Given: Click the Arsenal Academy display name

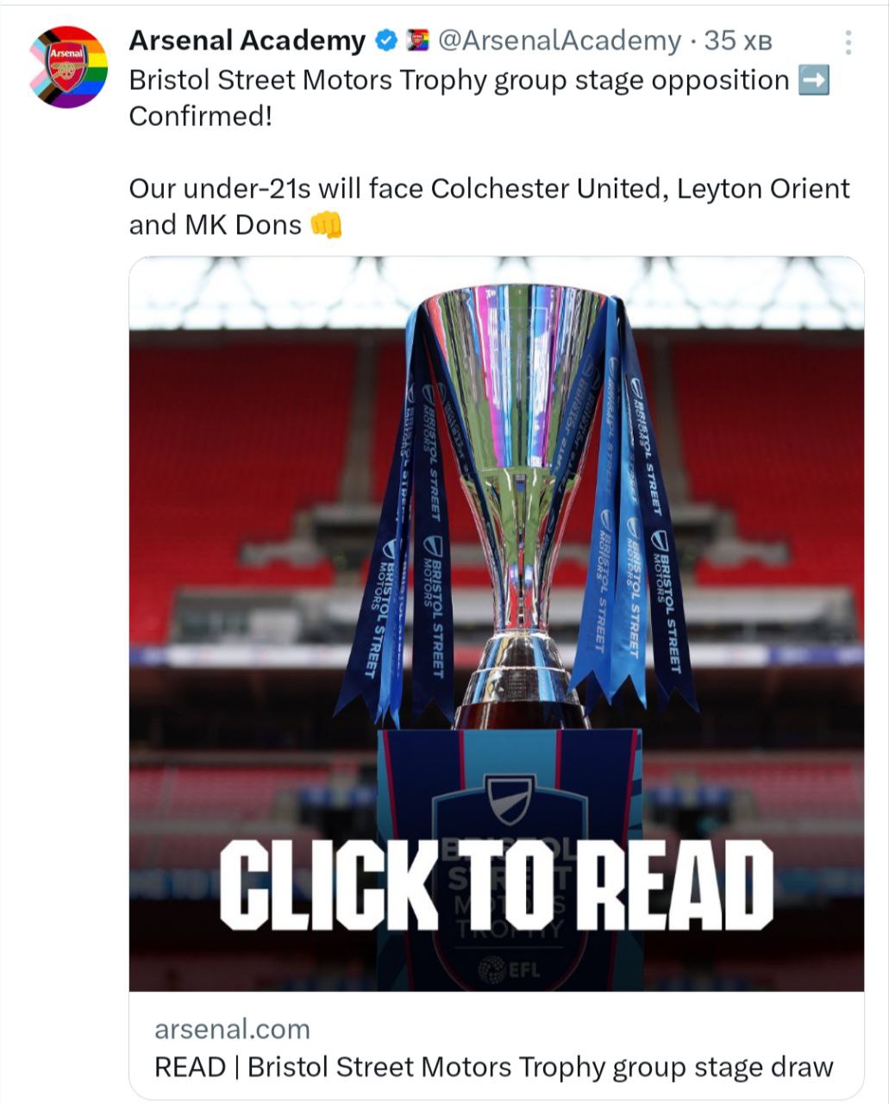Looking at the screenshot, I should tap(247, 41).
